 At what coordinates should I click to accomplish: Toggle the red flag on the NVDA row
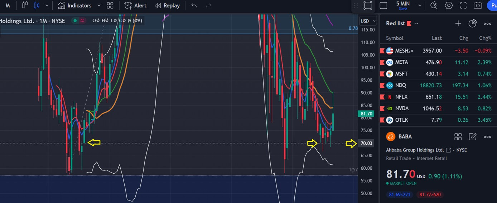[382, 108]
